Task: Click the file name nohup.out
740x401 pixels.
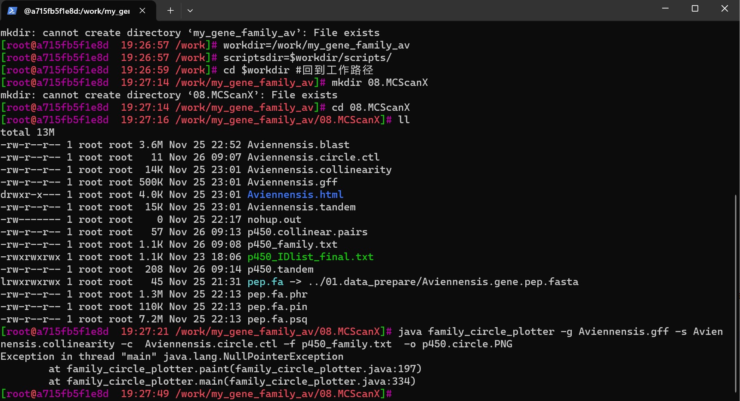Action: coord(274,219)
